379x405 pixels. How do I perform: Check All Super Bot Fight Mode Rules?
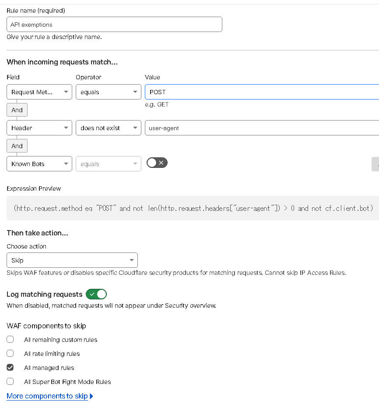(x=10, y=381)
